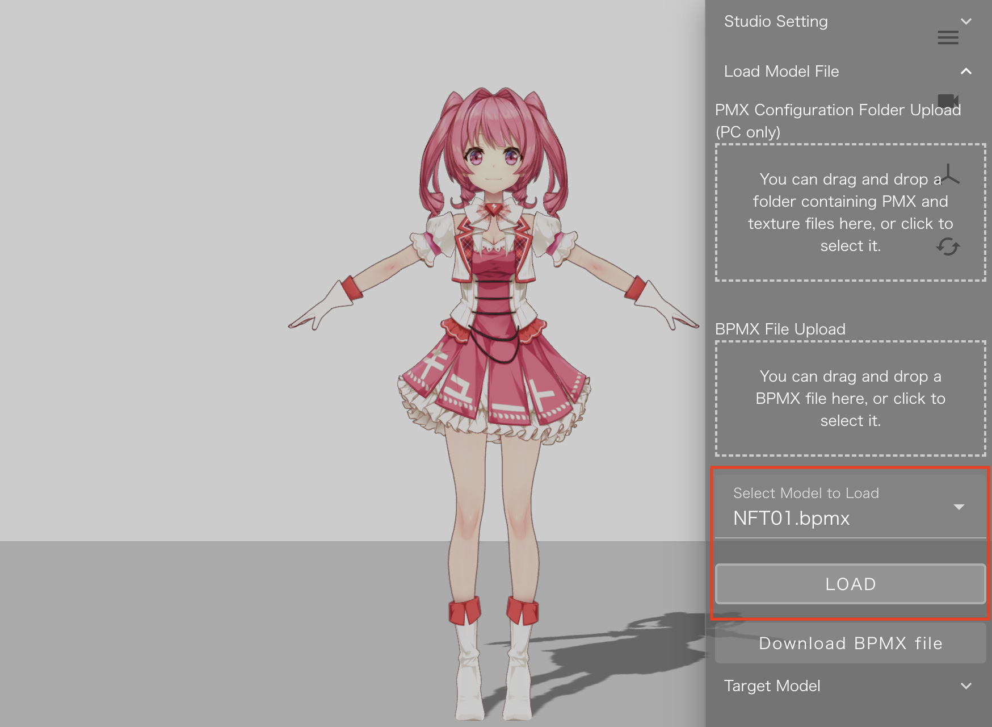
Task: Click the character's white boots
Action: tap(494, 665)
